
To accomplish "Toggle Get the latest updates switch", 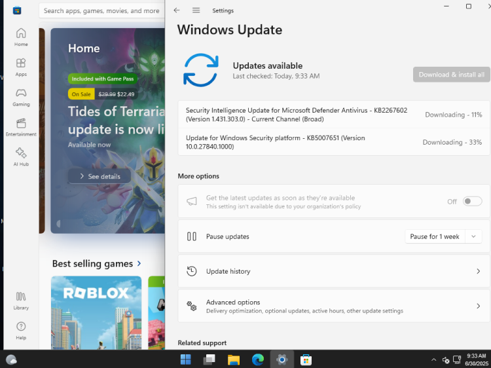I will pos(472,202).
